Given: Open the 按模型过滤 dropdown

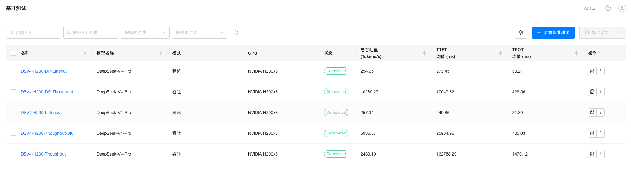Looking at the screenshot, I should pyautogui.click(x=199, y=33).
